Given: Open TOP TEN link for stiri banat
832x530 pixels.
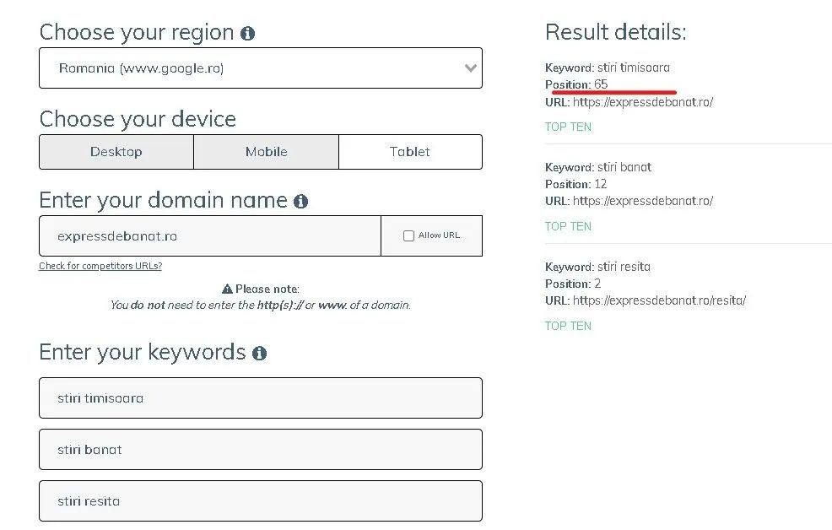Looking at the screenshot, I should tap(568, 226).
